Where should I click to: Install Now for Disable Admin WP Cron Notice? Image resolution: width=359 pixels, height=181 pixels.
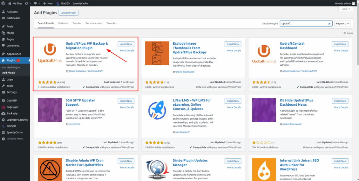[x=126, y=161]
